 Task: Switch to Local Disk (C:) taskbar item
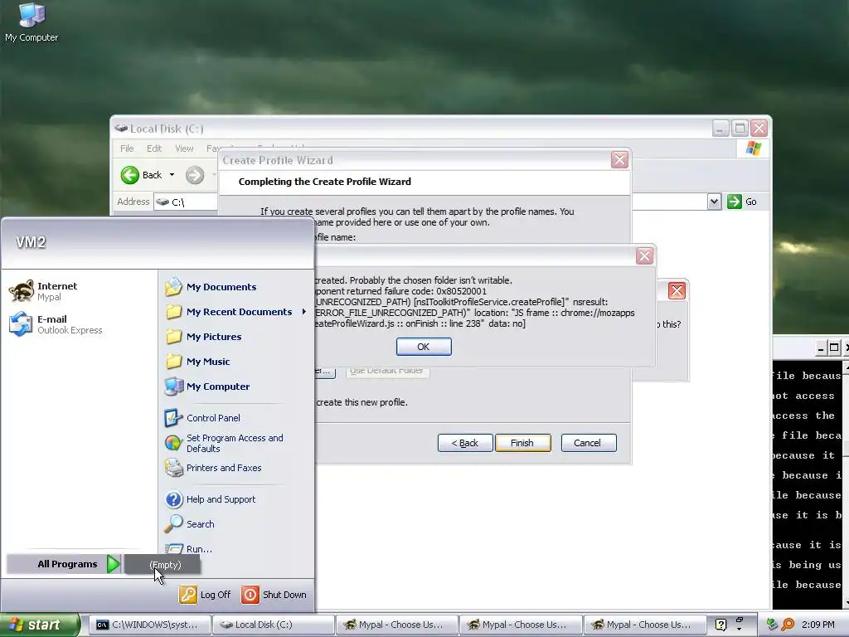coord(273,625)
